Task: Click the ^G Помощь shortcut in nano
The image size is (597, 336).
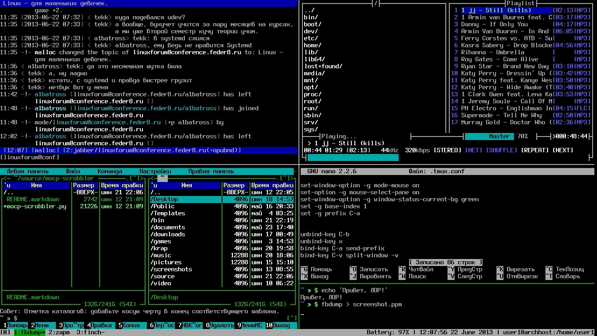Action: 316,269
